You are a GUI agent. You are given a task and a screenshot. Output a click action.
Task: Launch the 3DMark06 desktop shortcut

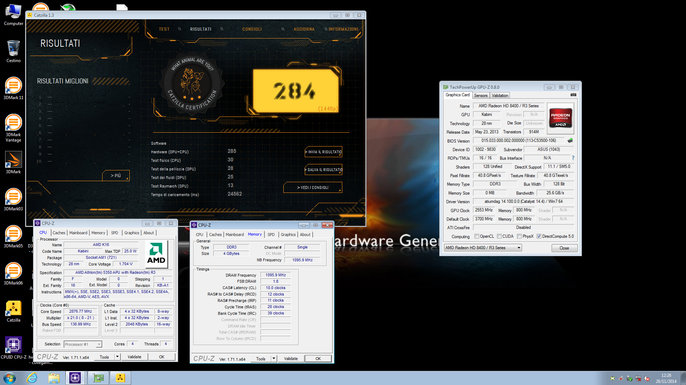(x=13, y=274)
